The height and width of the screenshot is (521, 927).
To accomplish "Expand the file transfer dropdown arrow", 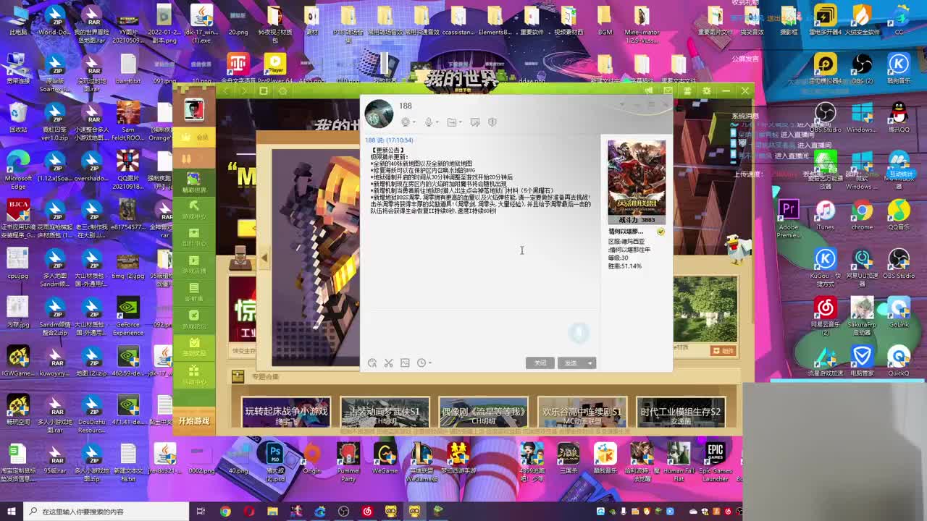I will coord(461,122).
